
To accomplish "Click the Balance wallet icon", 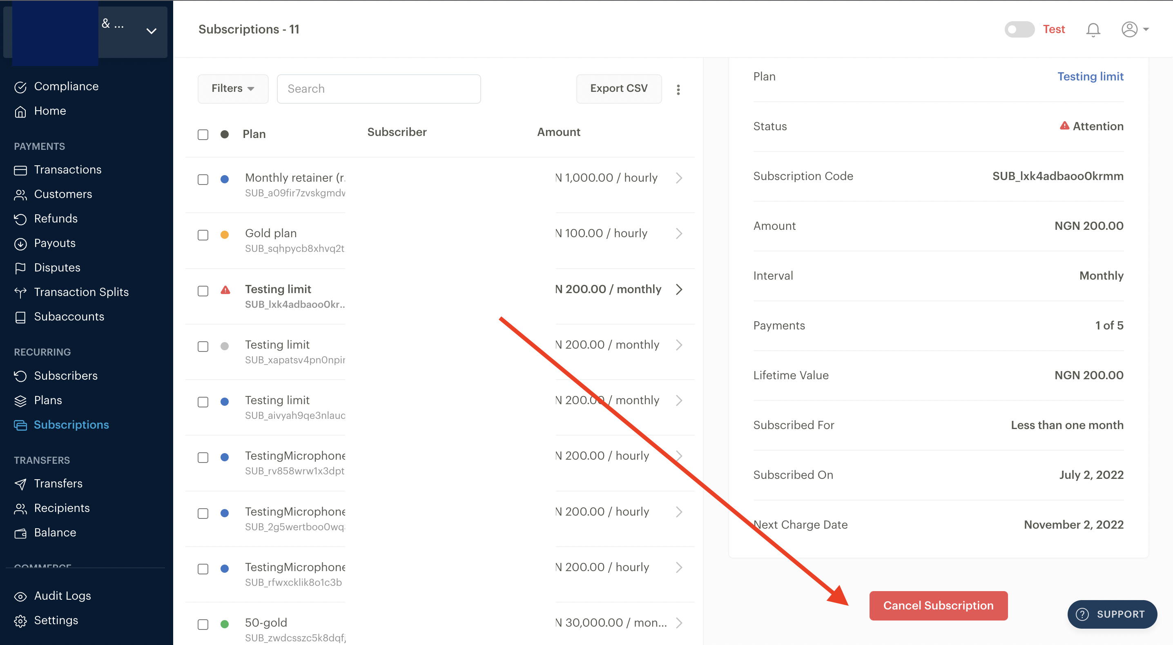I will (20, 534).
